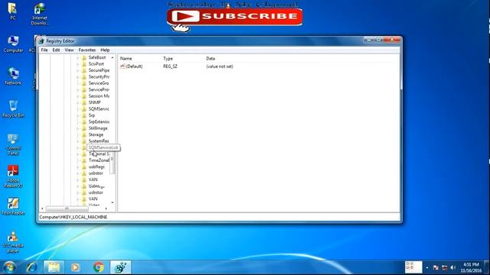
Task: Expand the Srp key arrow
Action: pyautogui.click(x=78, y=115)
